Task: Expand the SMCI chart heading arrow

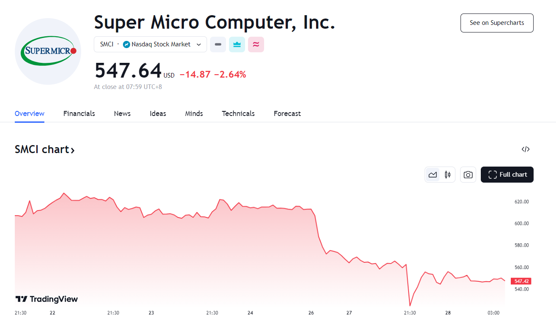Action: click(73, 150)
